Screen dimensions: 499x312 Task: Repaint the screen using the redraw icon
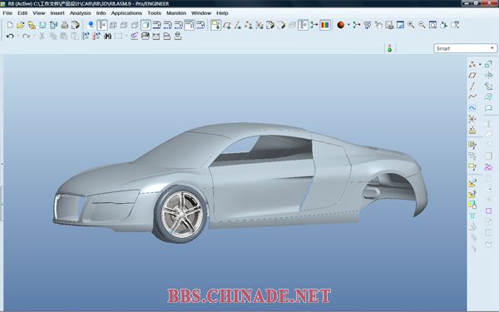[x=400, y=25]
